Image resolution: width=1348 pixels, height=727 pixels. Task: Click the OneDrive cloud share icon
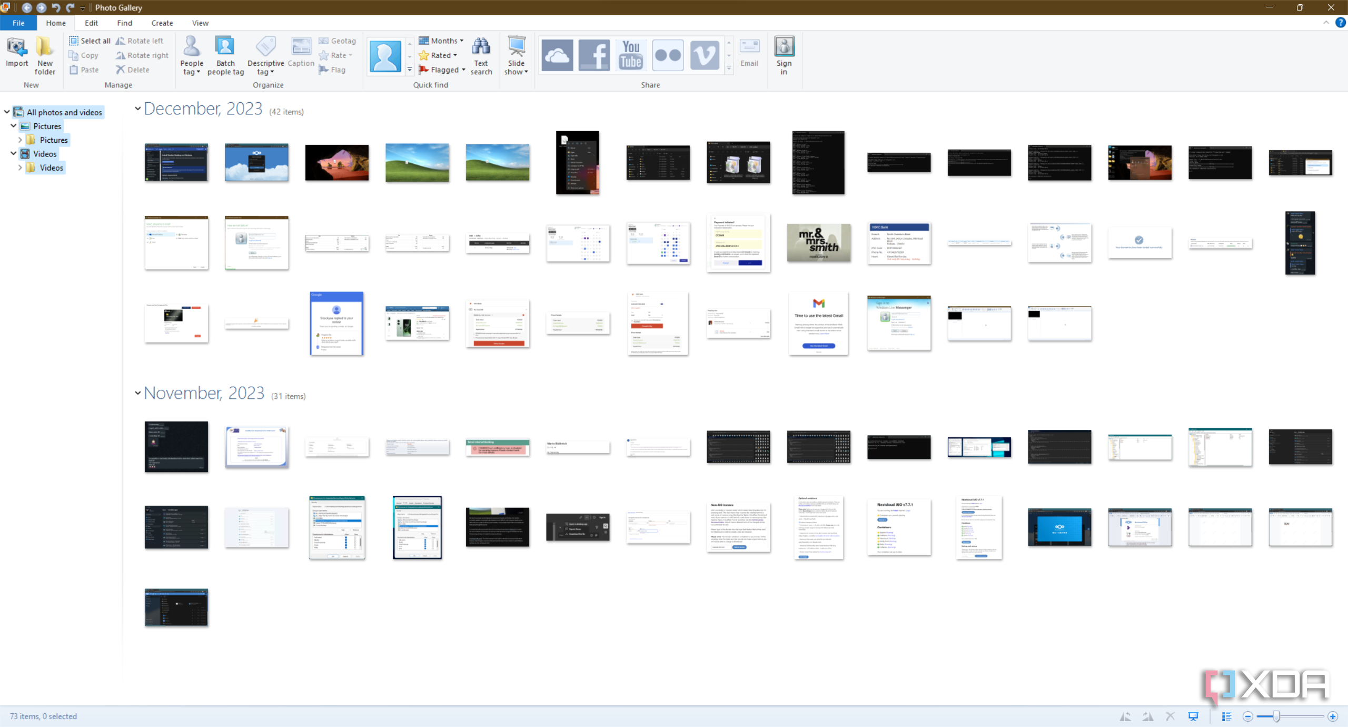[557, 55]
